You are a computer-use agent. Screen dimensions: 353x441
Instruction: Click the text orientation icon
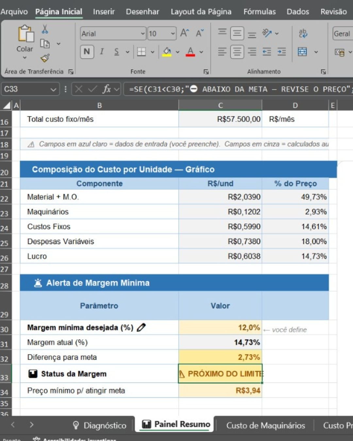[x=267, y=33]
